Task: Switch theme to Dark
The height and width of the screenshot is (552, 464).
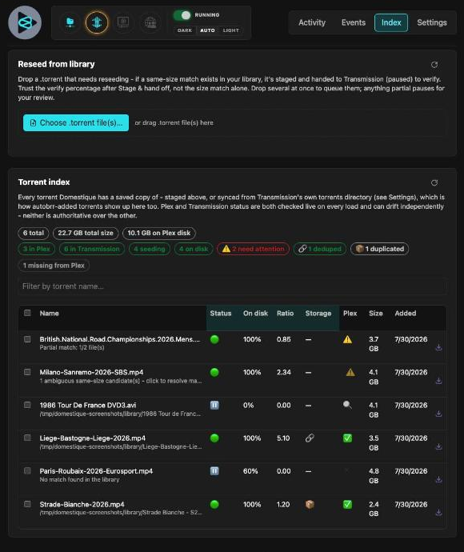Action: 185,30
